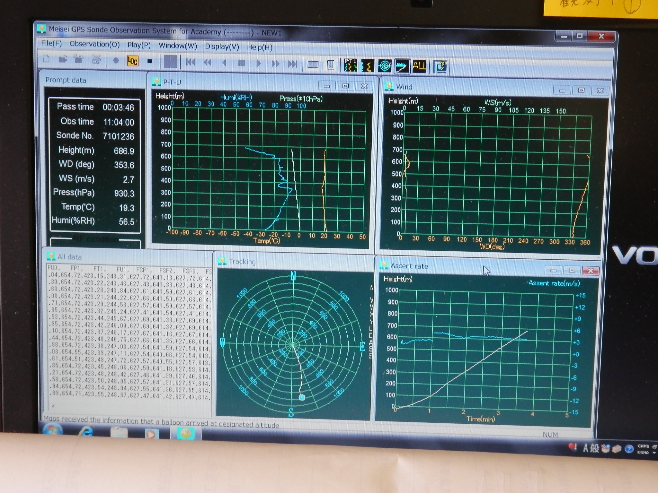Minimize the P-T-U graph window
This screenshot has width=658, height=493.
pyautogui.click(x=327, y=86)
